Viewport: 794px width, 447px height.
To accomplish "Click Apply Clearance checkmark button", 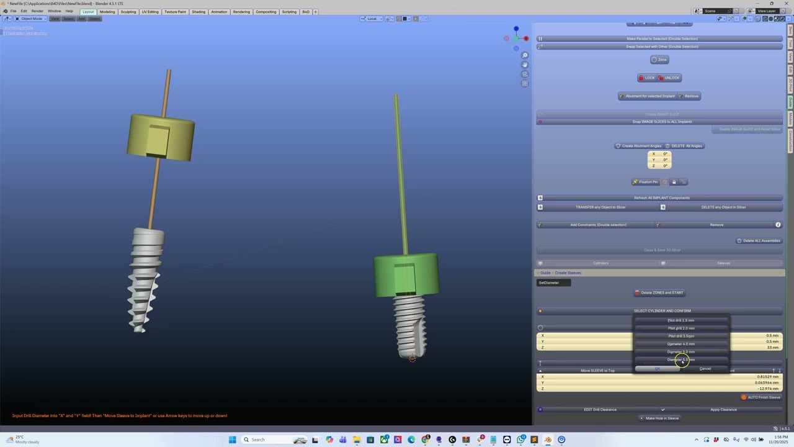I will click(x=722, y=410).
